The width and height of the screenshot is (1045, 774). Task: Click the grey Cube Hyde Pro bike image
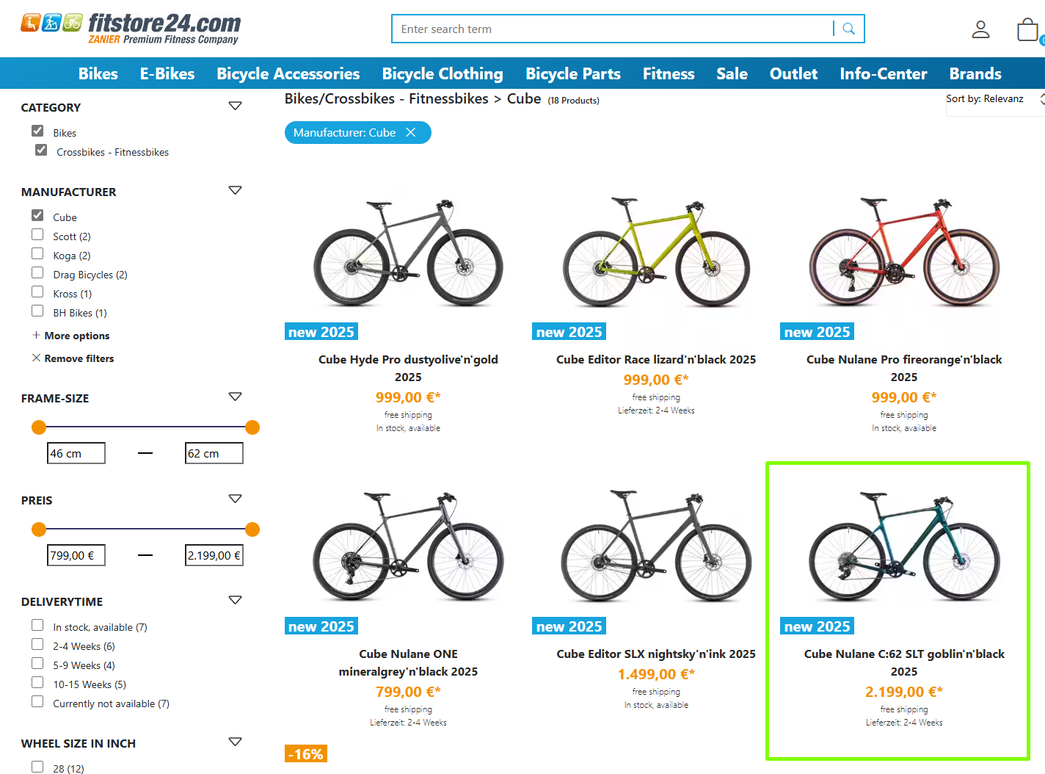click(x=408, y=253)
